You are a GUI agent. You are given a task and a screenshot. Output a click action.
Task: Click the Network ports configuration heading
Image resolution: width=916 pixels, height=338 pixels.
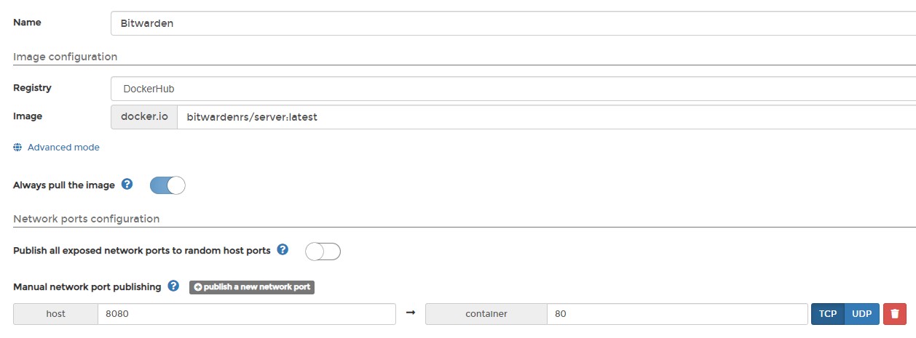pyautogui.click(x=87, y=218)
